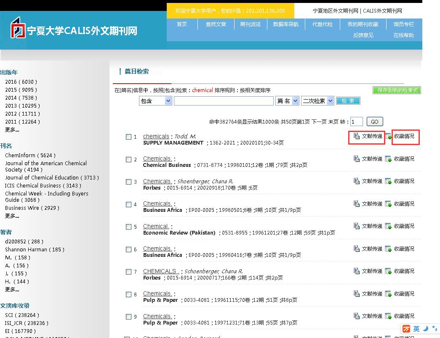Go to 首页 in the navigation bar
440x338 pixels.
pyautogui.click(x=182, y=24)
